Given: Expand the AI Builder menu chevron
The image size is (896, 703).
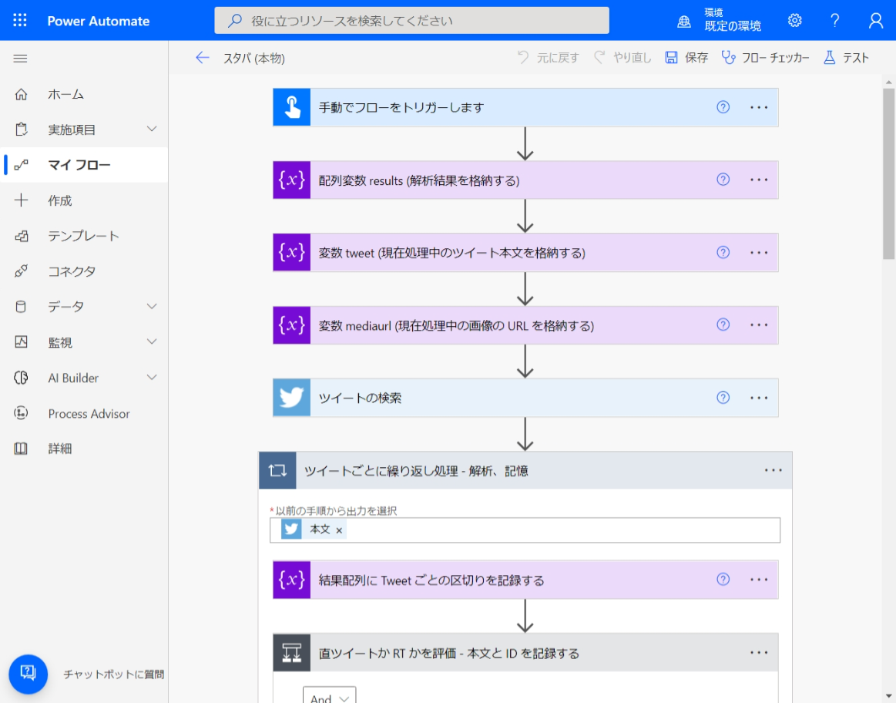Looking at the screenshot, I should 152,377.
